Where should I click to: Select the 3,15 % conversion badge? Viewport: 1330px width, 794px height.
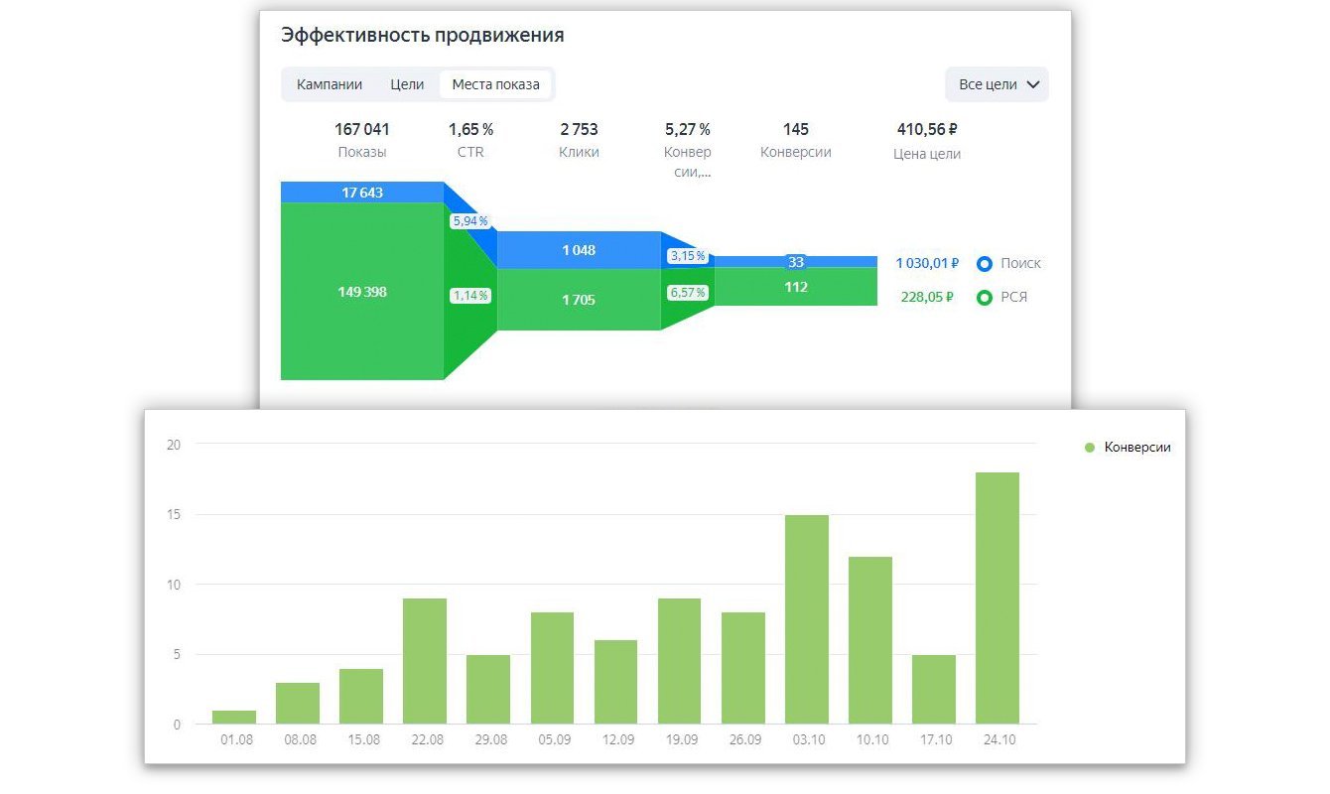tap(687, 256)
